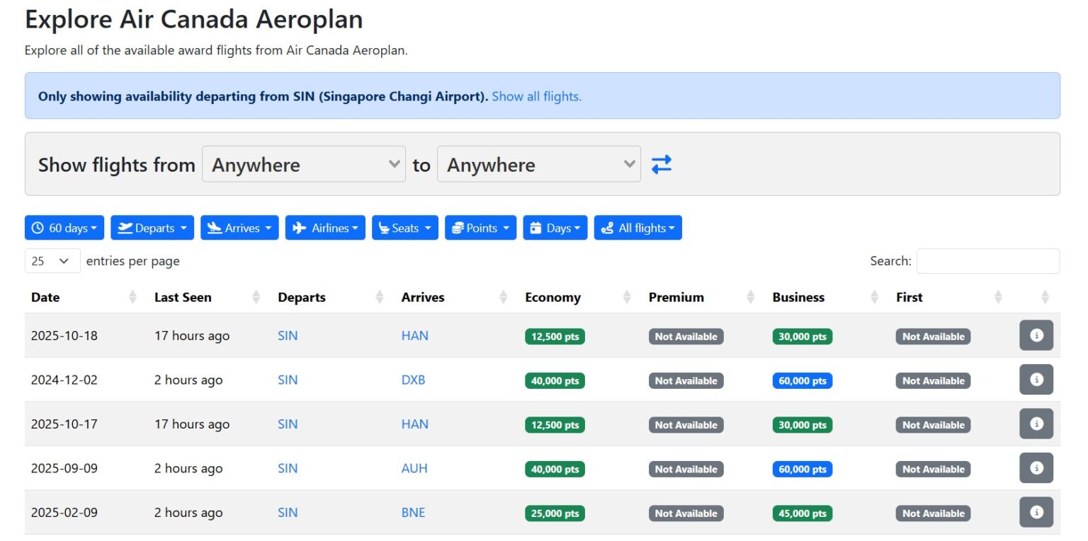Click the info icon on the SIN-DXB row

coord(1036,380)
